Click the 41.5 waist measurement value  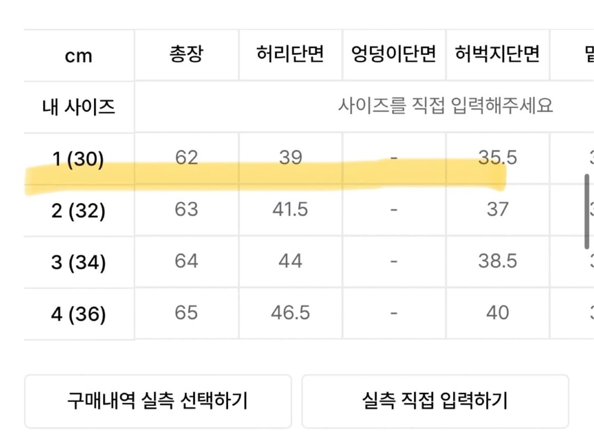(290, 209)
